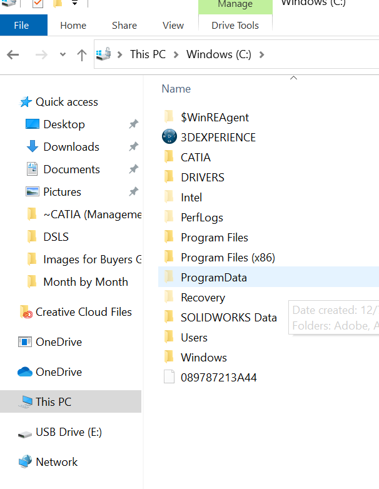The height and width of the screenshot is (489, 379).
Task: Select the Manage contextual tab
Action: (235, 6)
